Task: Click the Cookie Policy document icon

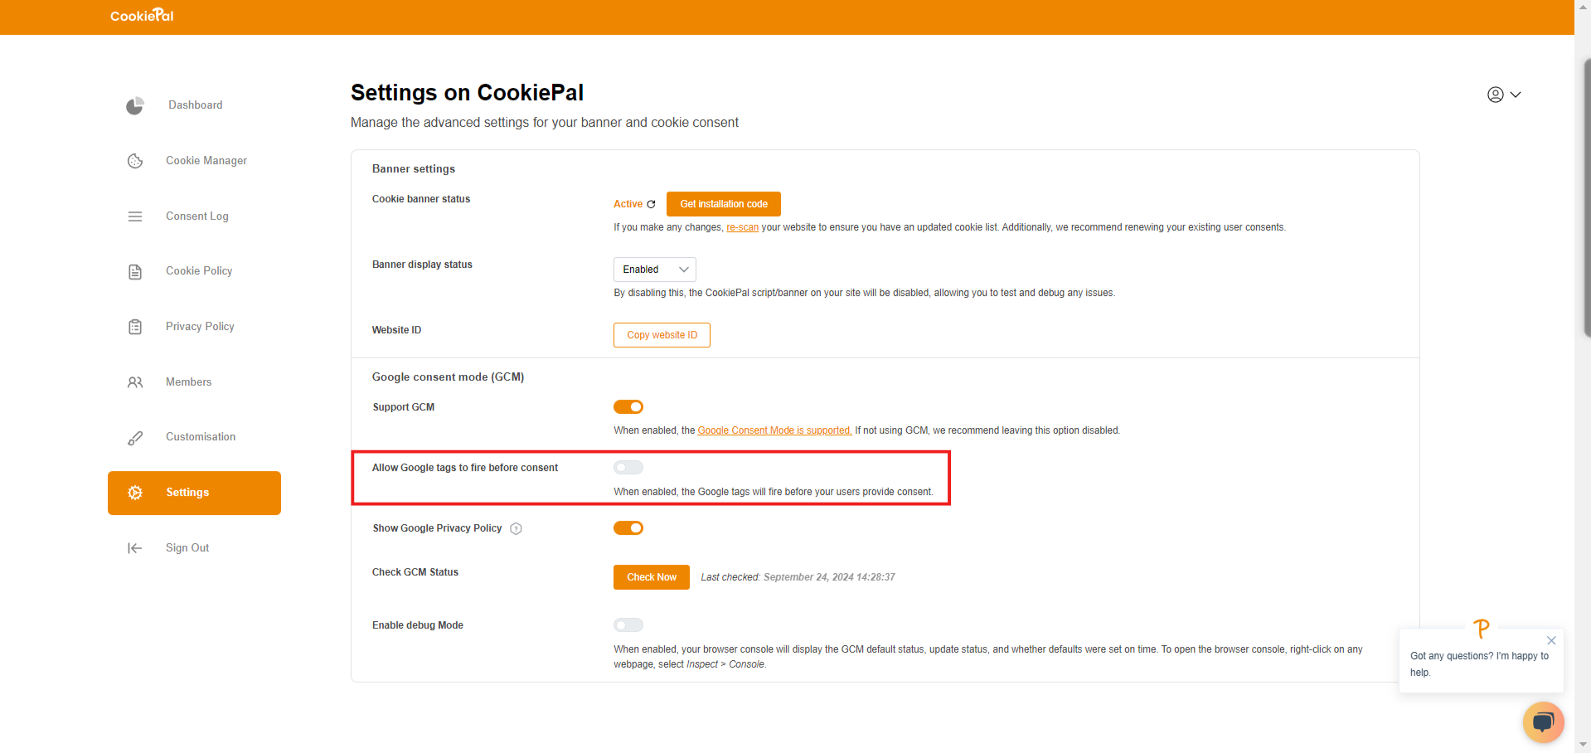Action: click(x=135, y=272)
